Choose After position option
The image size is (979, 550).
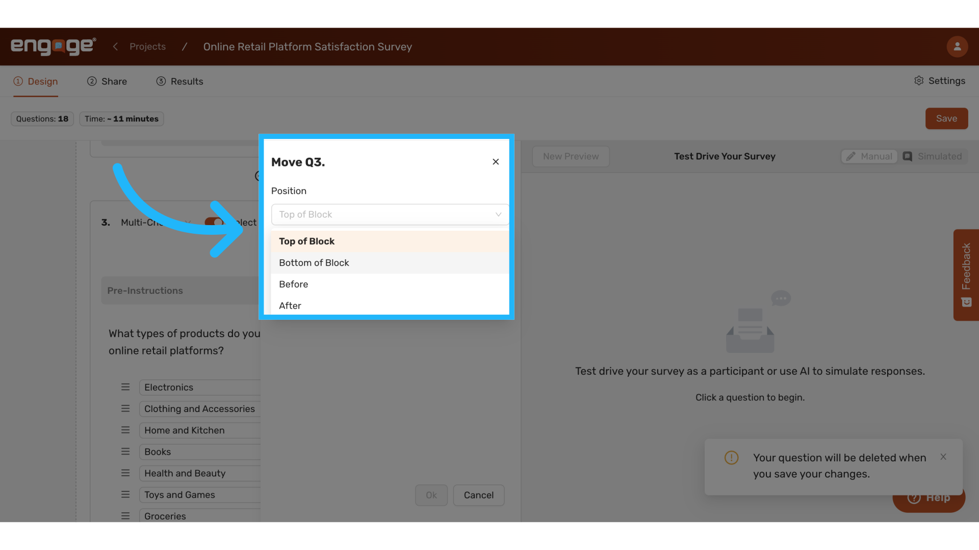click(390, 306)
